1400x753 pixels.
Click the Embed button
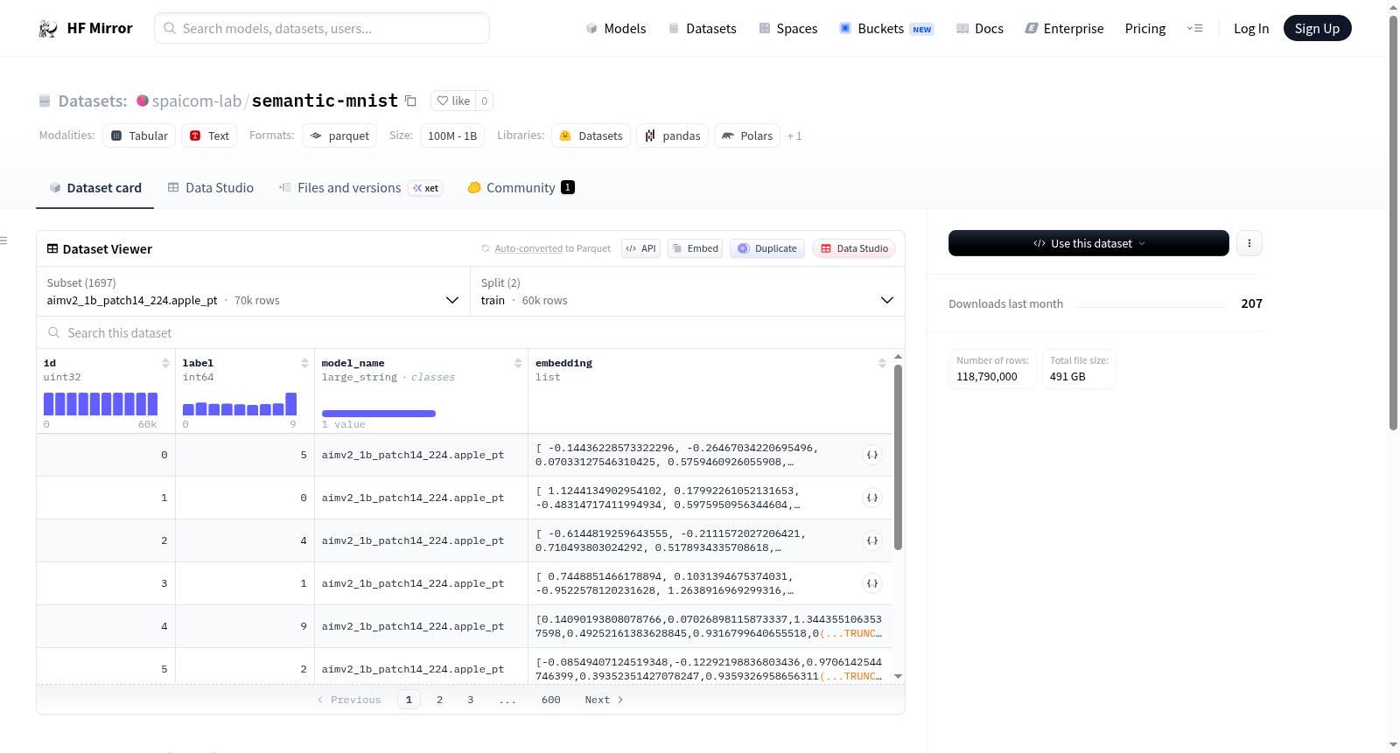click(x=694, y=248)
